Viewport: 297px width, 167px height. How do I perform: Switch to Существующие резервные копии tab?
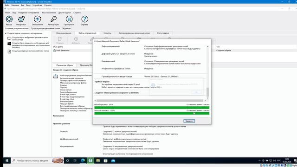click(x=45, y=28)
